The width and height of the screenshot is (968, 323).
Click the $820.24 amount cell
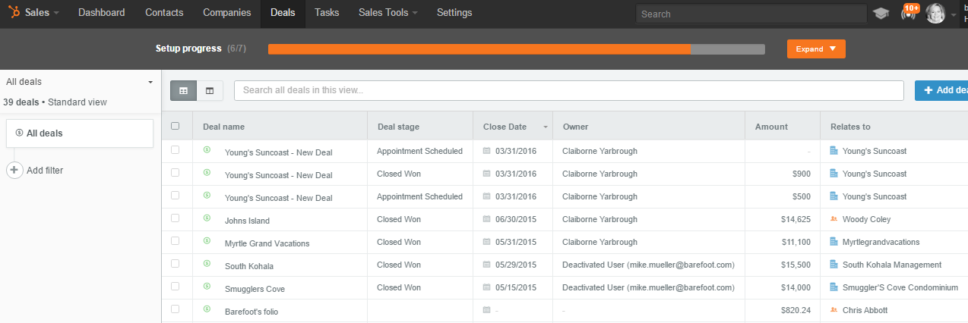pos(796,310)
